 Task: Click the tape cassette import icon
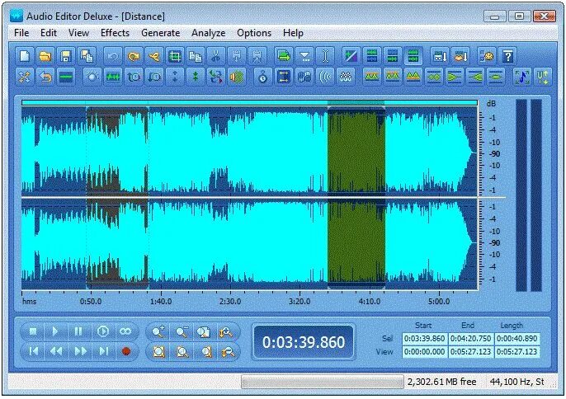pos(440,56)
